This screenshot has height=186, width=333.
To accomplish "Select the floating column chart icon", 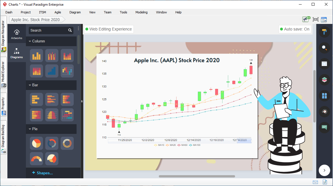I will (x=67, y=71).
